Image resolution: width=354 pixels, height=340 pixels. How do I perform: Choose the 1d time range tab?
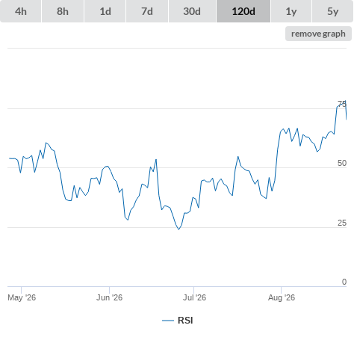(x=105, y=11)
